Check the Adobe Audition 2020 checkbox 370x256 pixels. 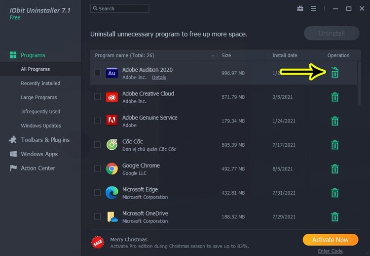[97, 73]
